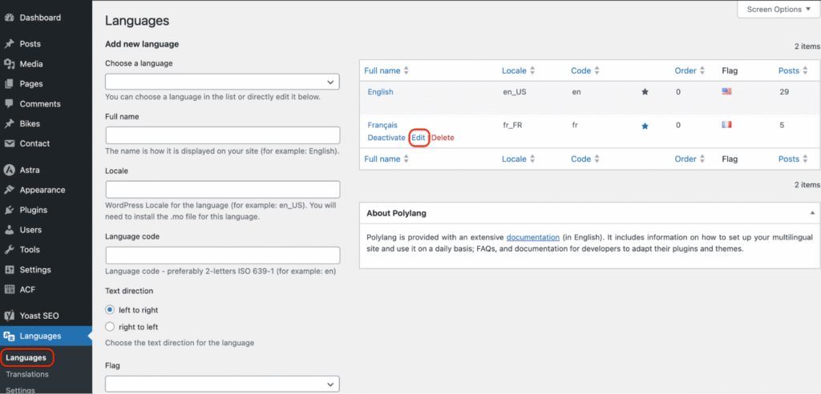The width and height of the screenshot is (821, 394).
Task: Click into the Locale input field
Action: (x=223, y=190)
